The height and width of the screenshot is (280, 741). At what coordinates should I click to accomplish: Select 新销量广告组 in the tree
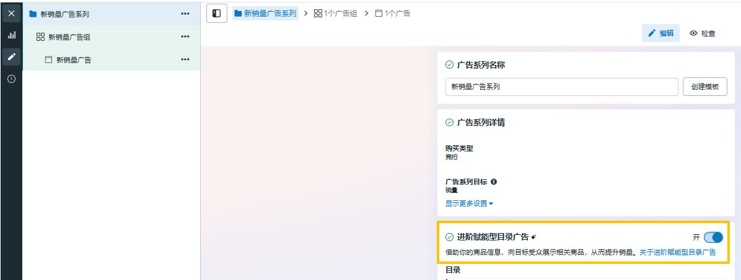tap(69, 37)
